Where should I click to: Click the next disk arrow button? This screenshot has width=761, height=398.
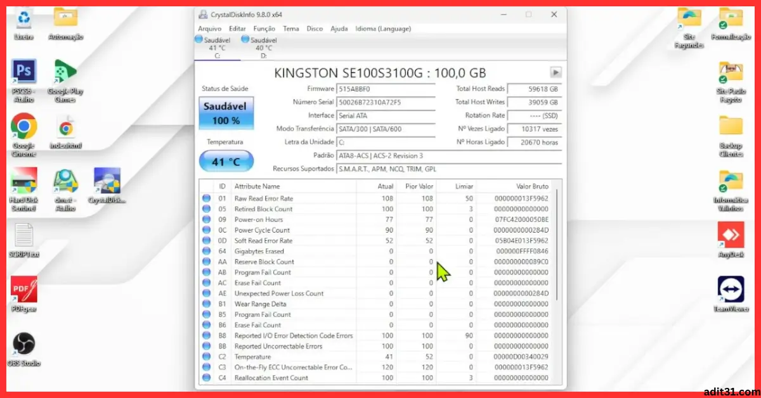[x=556, y=72]
